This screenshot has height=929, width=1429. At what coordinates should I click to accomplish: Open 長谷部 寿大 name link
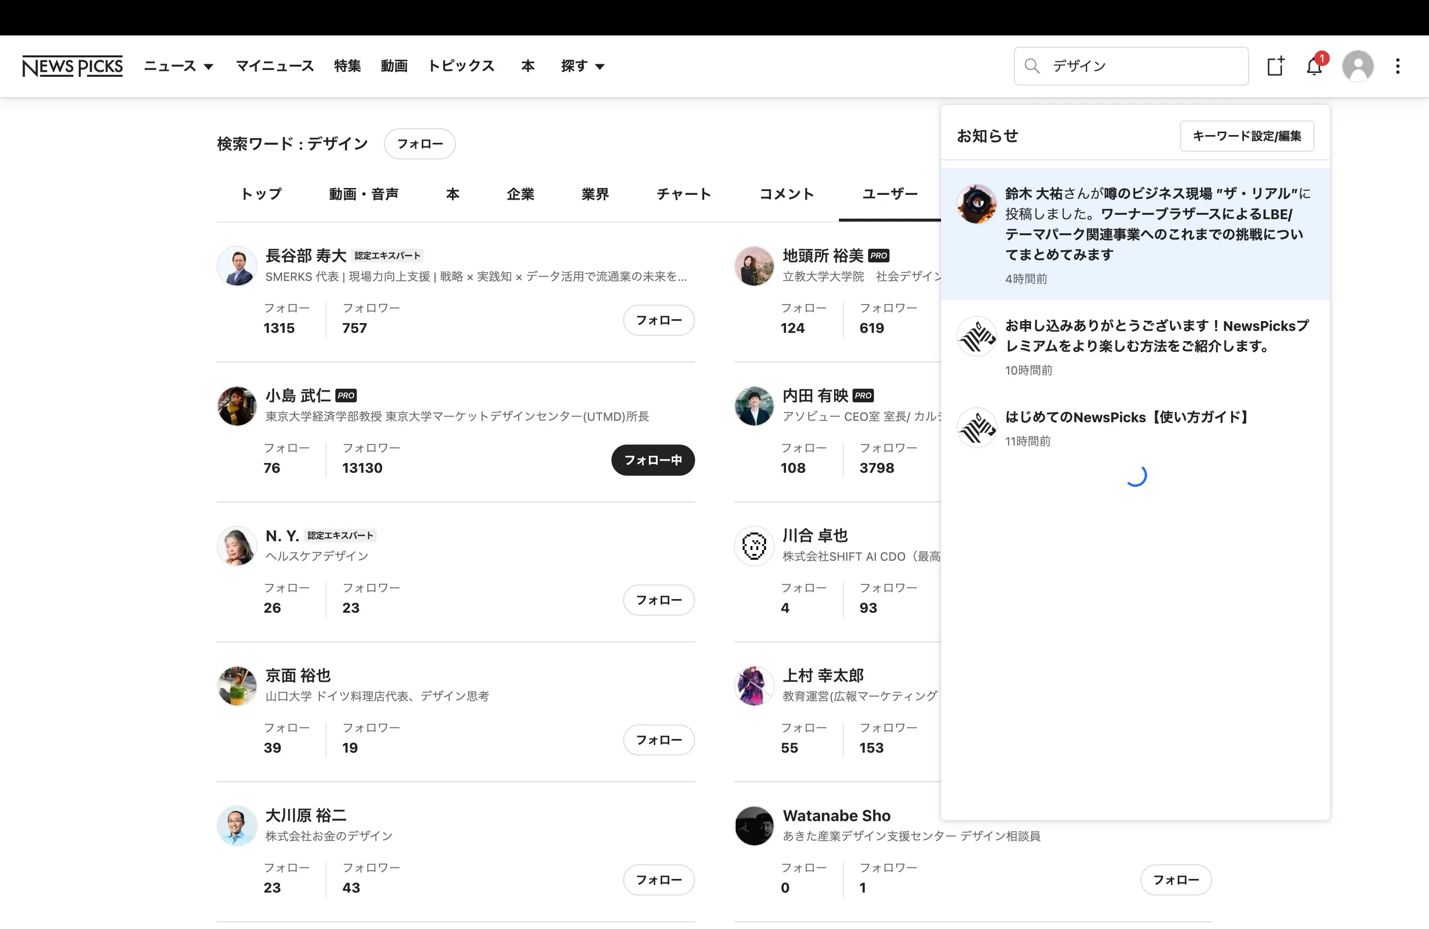(x=306, y=256)
